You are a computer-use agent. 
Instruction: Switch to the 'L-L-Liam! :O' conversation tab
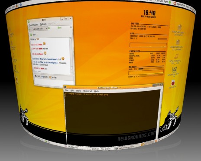(38, 29)
